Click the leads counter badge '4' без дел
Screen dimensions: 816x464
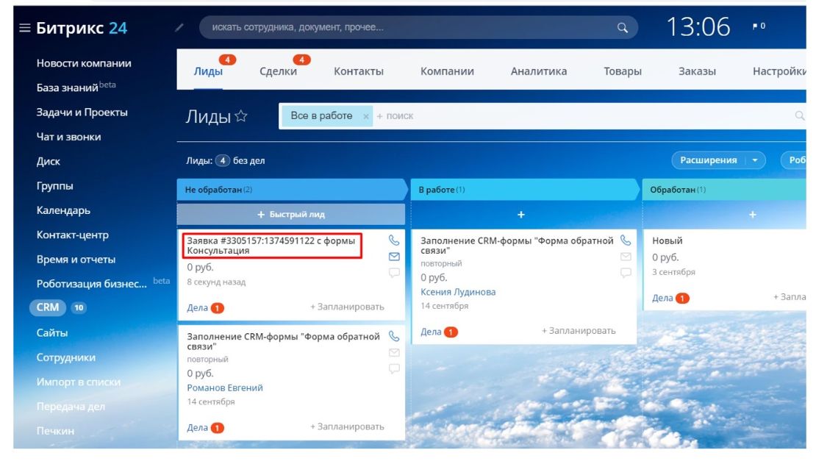223,160
